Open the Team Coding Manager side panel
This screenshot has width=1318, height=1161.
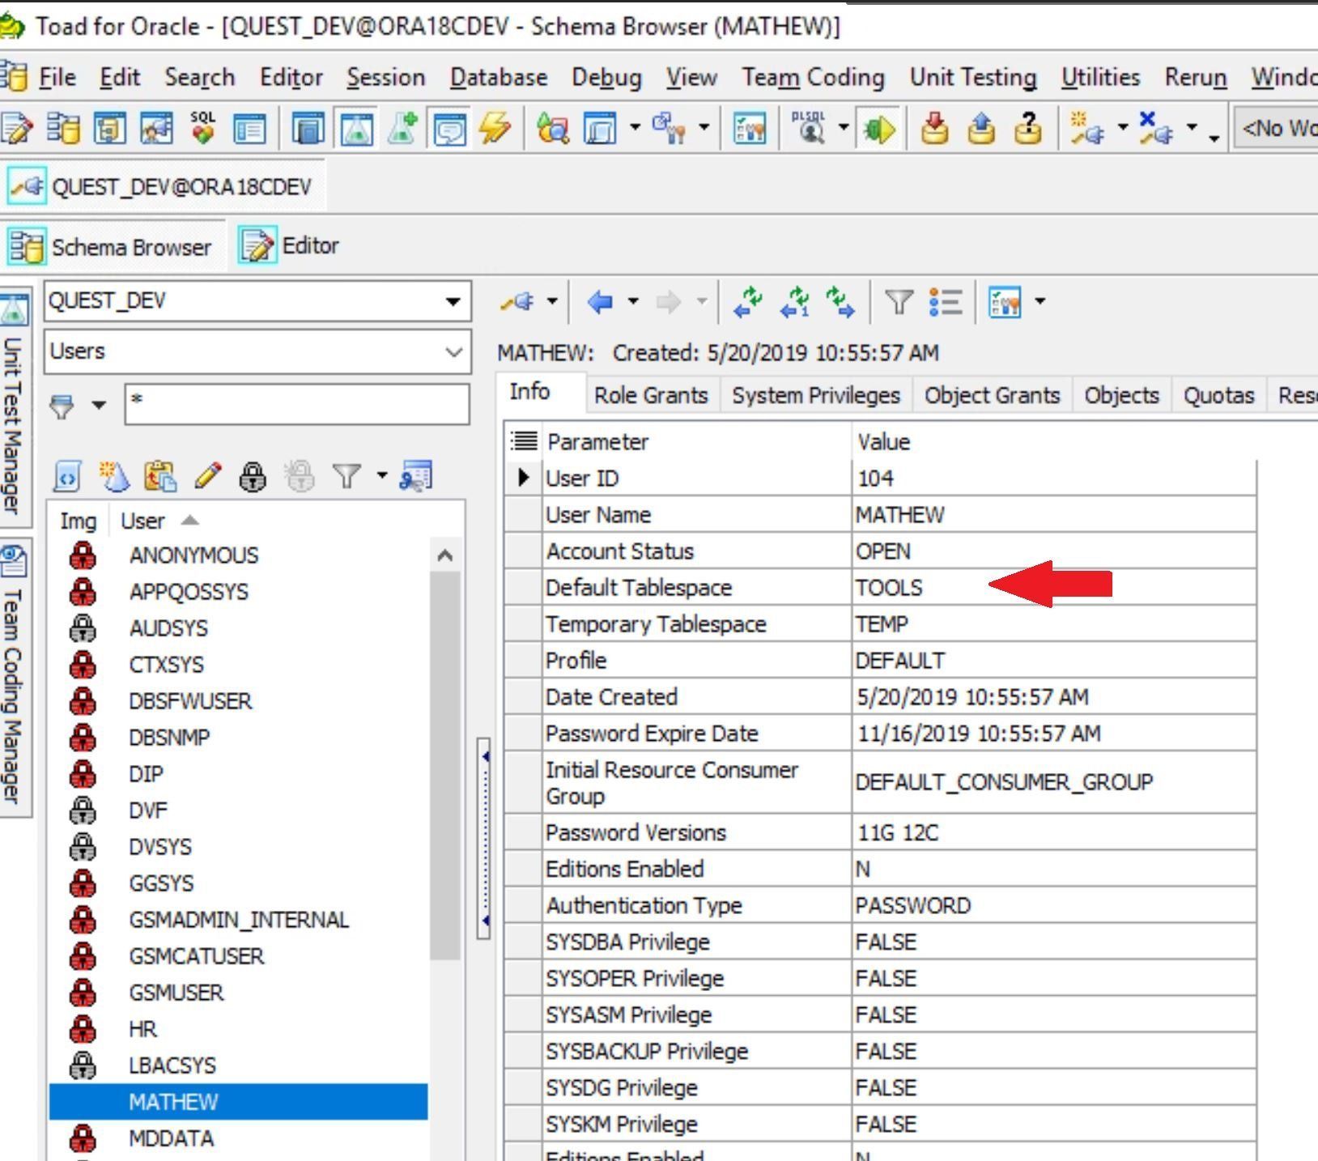pyautogui.click(x=15, y=677)
